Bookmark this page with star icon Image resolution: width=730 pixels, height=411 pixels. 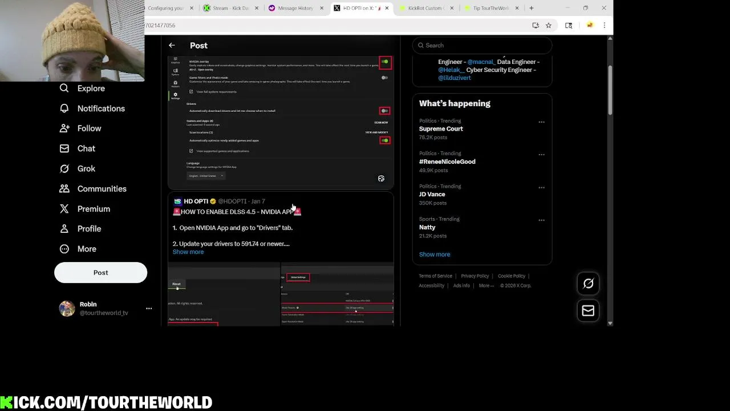548,25
